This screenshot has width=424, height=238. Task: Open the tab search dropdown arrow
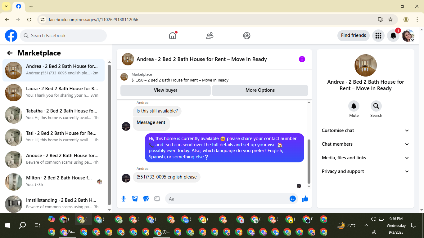tap(6, 6)
